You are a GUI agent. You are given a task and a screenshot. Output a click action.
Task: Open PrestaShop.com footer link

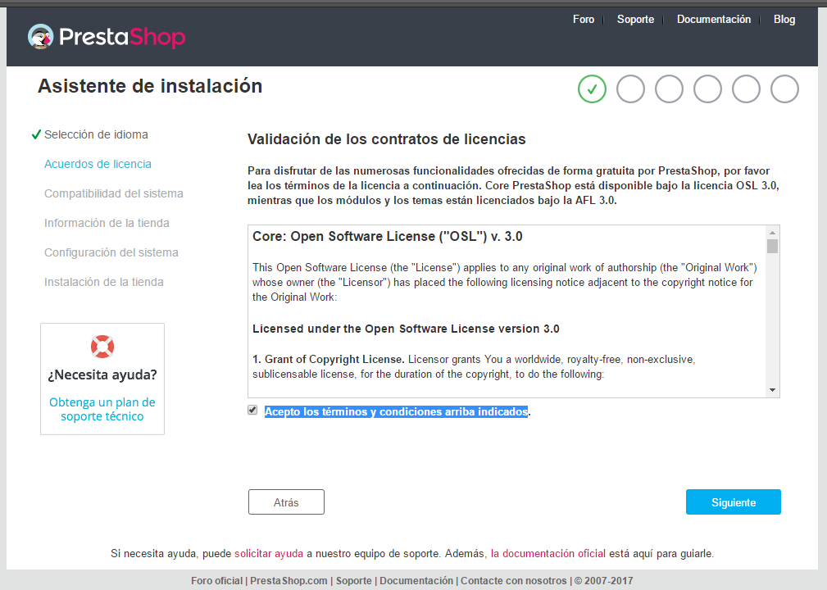tap(289, 580)
